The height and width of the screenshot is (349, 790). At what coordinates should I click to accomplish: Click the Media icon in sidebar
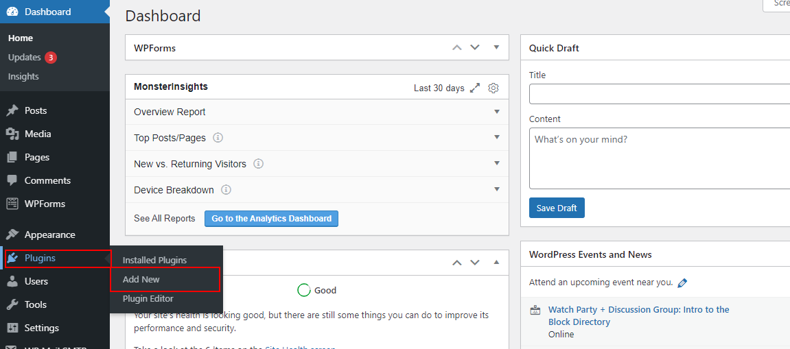pyautogui.click(x=12, y=134)
